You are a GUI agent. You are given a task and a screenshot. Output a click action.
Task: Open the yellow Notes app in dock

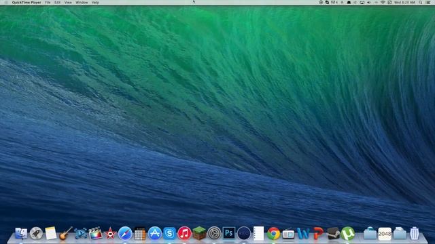tap(51, 233)
